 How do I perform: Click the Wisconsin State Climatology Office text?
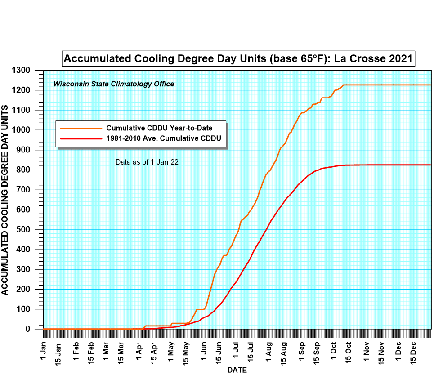tap(113, 84)
